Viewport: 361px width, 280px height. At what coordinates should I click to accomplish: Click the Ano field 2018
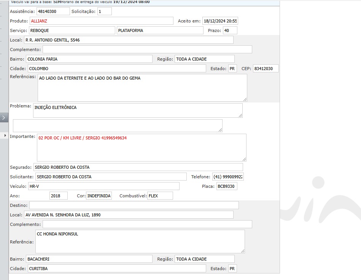(59, 195)
